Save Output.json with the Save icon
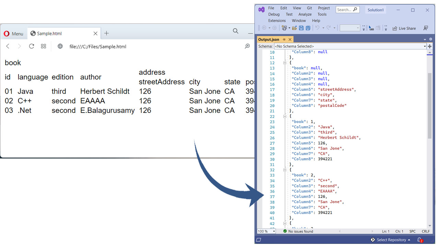 coord(302,28)
